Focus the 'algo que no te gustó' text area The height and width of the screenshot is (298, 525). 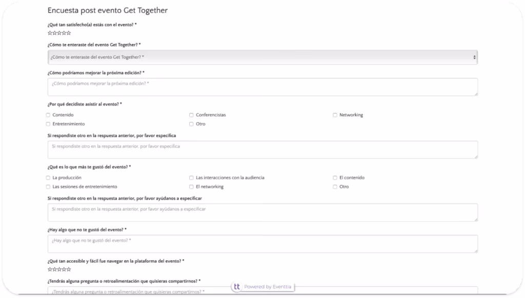pyautogui.click(x=262, y=244)
